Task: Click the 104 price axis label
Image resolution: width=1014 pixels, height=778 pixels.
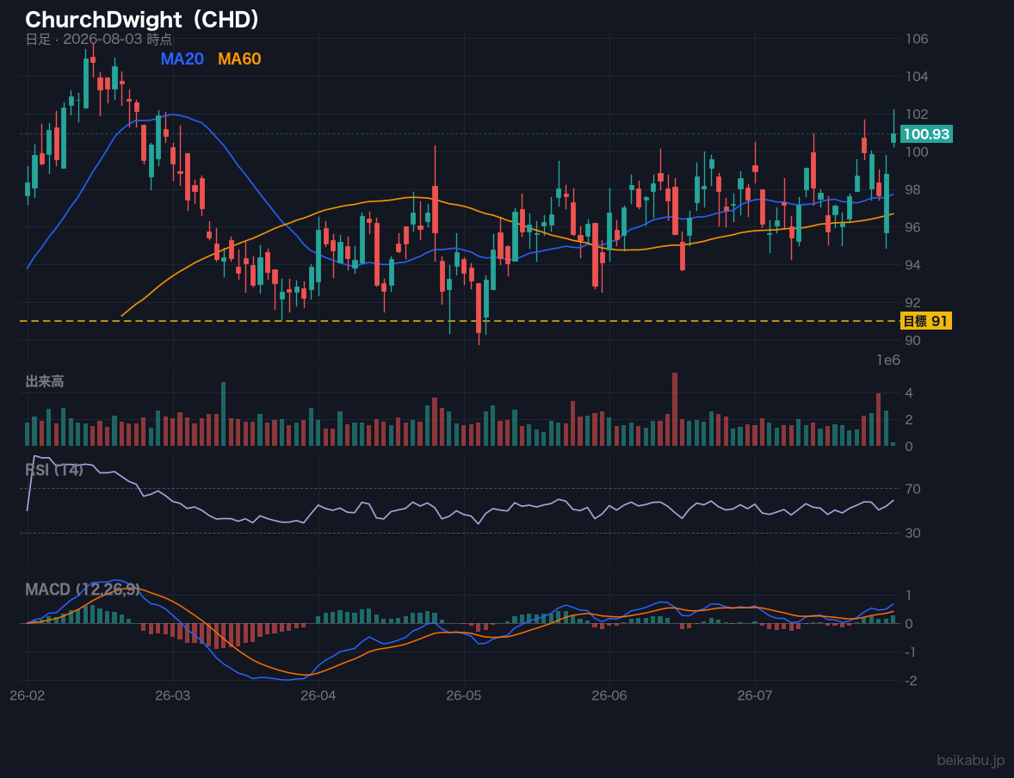Action: tap(917, 77)
